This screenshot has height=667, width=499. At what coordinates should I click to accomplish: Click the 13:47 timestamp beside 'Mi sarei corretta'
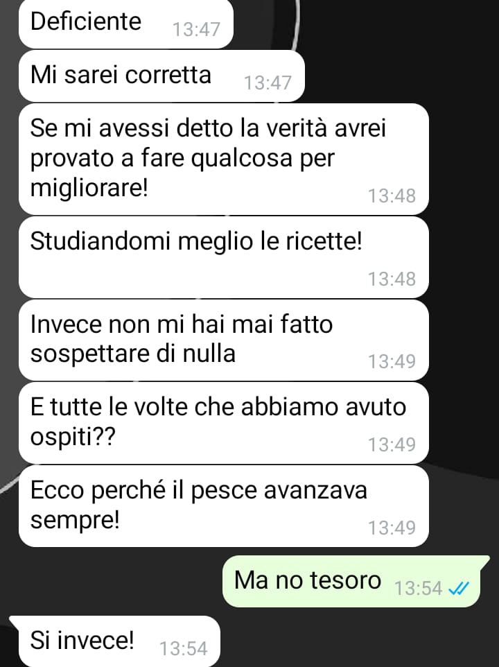point(268,83)
